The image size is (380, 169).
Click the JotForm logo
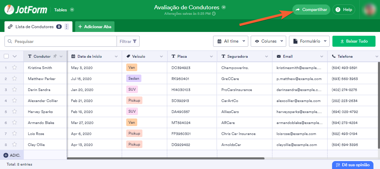26,10
